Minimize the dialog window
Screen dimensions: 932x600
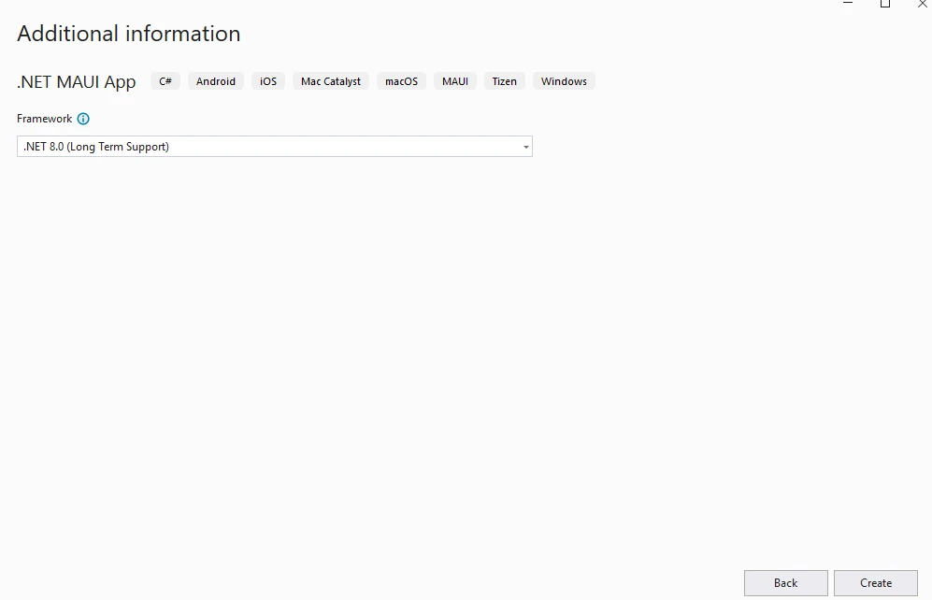(848, 4)
